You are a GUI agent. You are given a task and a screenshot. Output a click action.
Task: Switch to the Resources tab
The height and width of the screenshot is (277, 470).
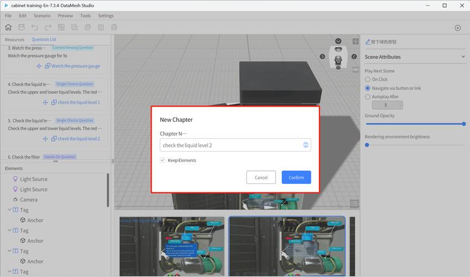(15, 40)
